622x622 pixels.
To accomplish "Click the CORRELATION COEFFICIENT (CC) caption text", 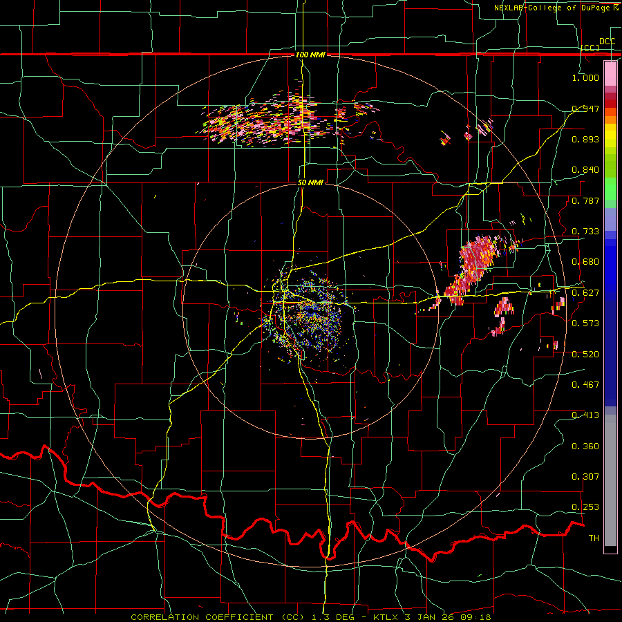I will tap(218, 617).
